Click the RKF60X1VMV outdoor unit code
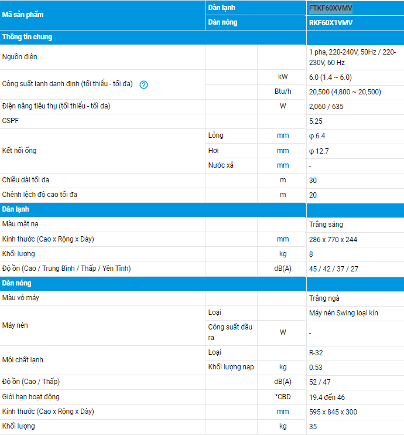The width and height of the screenshot is (404, 435). point(331,23)
